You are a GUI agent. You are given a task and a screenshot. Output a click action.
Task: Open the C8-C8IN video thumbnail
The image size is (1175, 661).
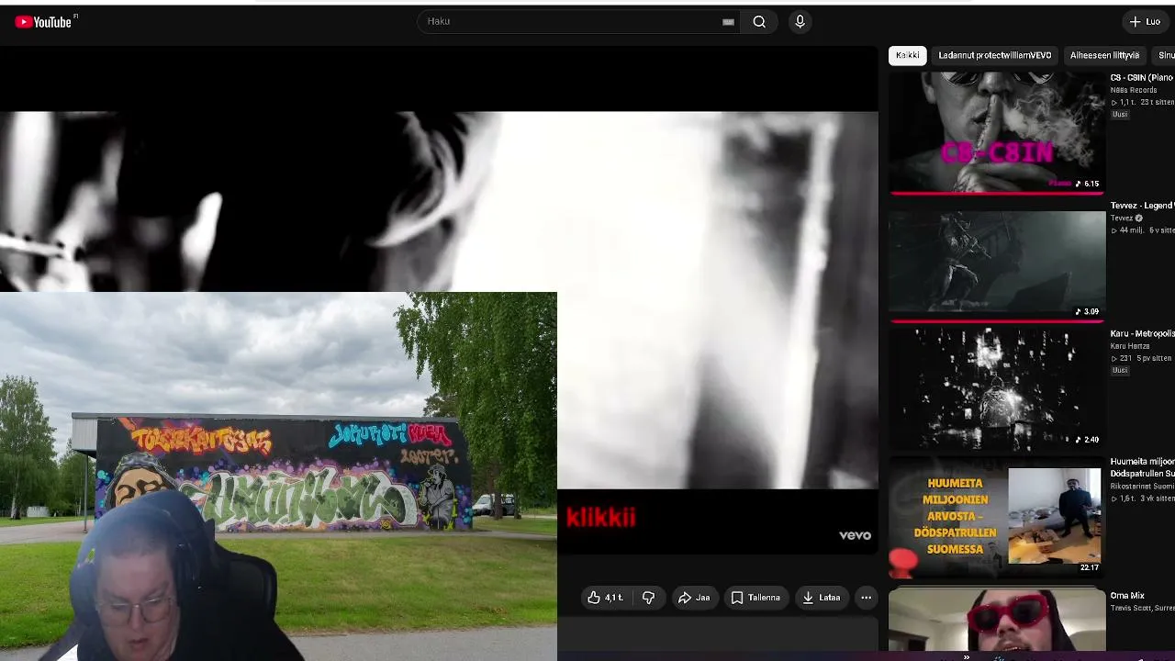point(997,132)
